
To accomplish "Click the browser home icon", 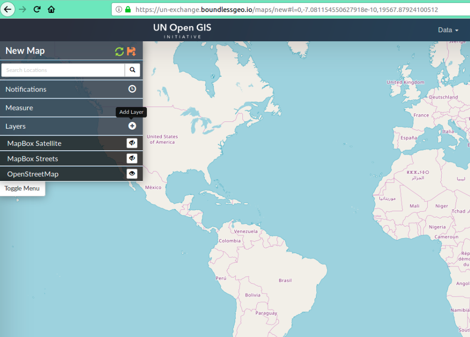I will point(51,9).
